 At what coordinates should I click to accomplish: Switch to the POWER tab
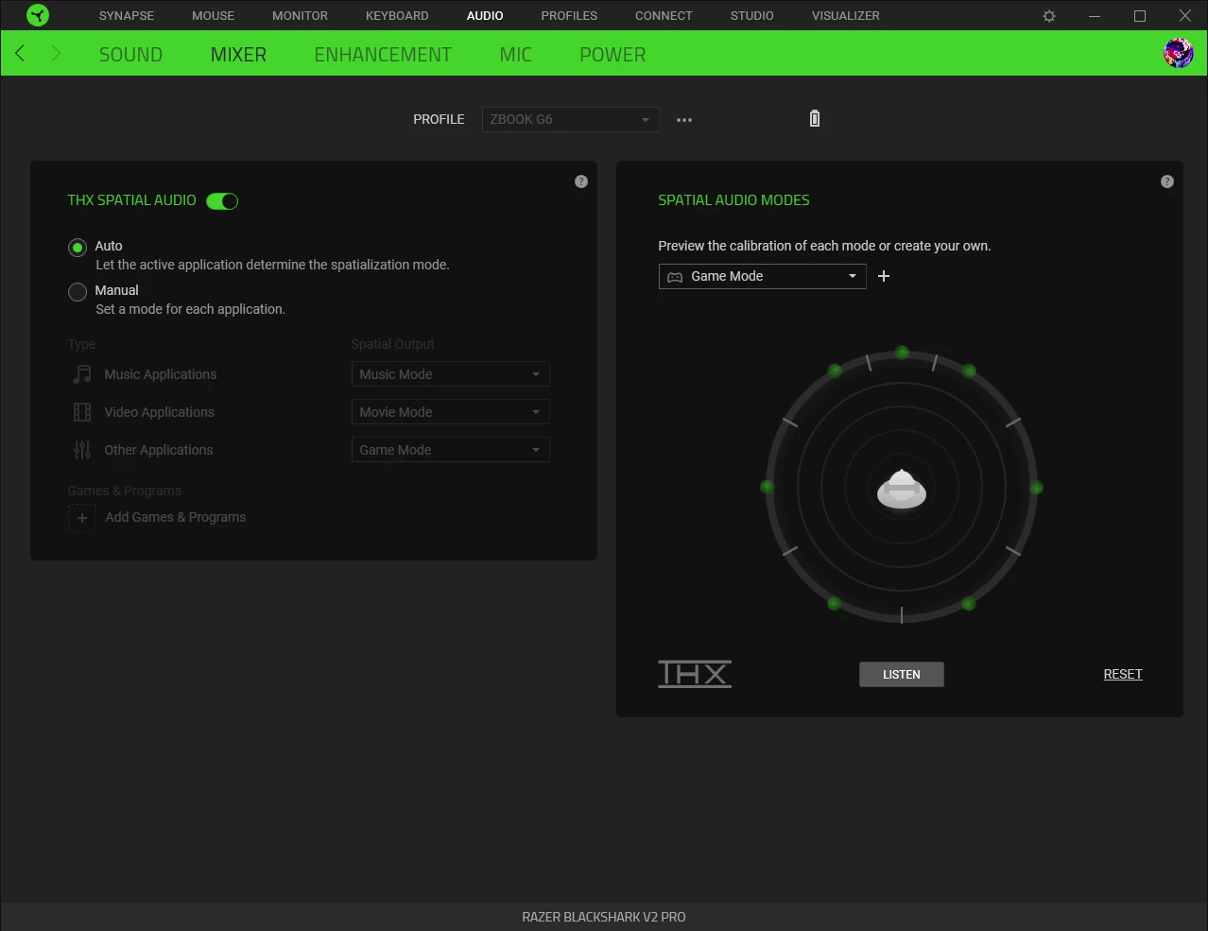coord(613,55)
